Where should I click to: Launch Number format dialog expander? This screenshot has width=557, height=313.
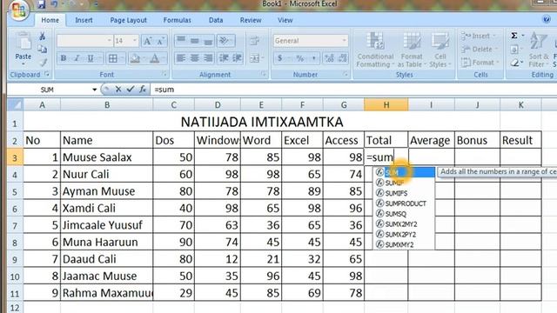(x=346, y=75)
